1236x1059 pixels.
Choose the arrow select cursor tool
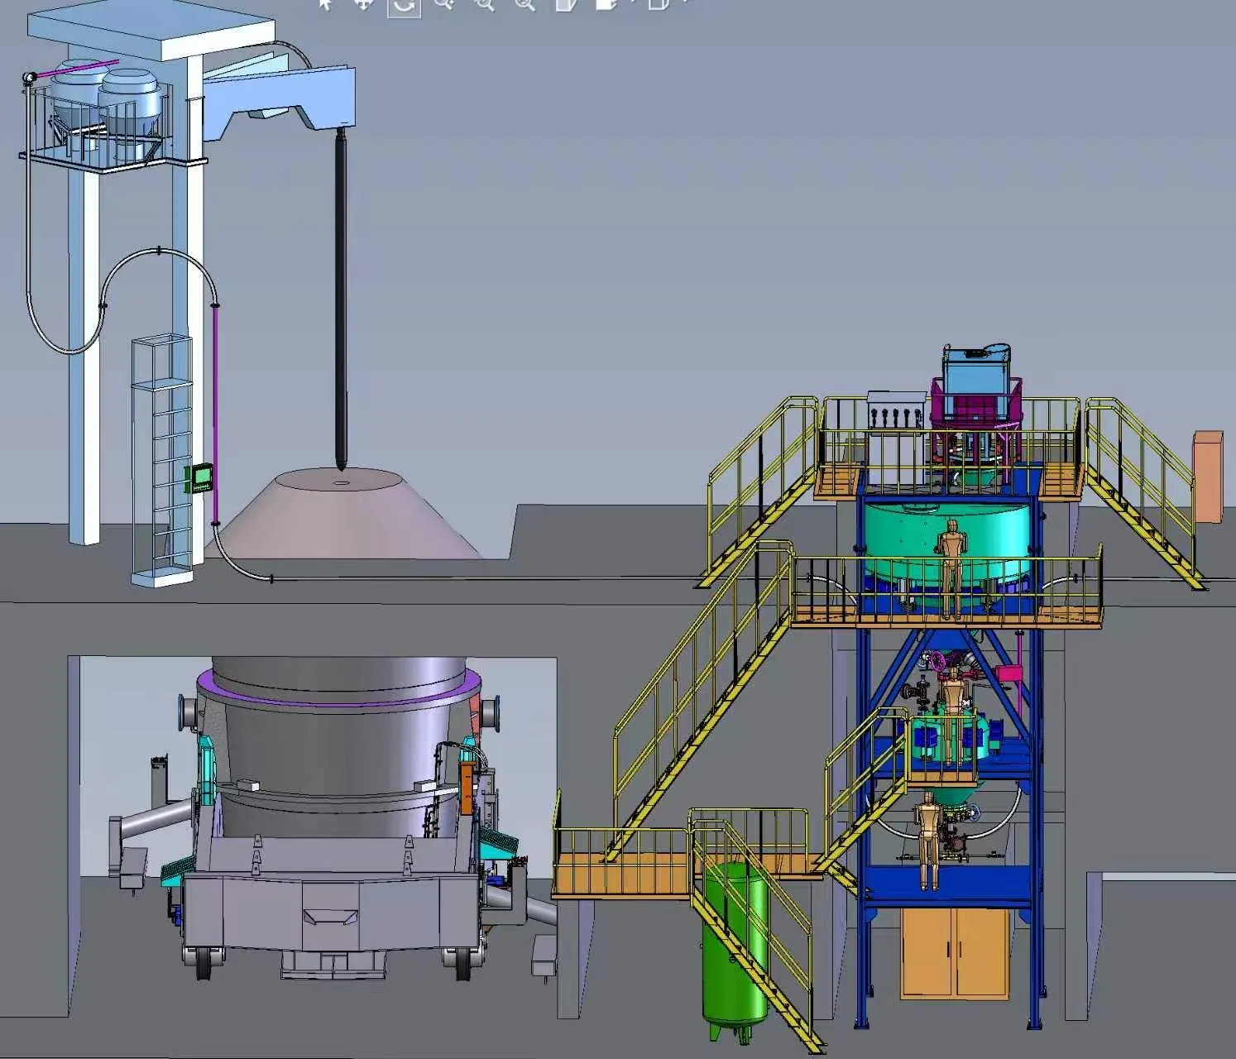coord(326,4)
